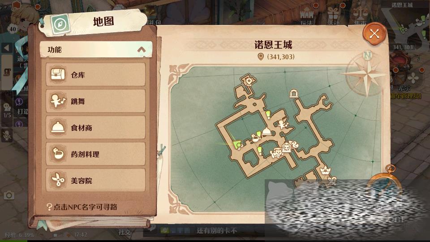Screen dimensions: 430x242
Task: Click the compass rose on the map
Action: point(366,73)
